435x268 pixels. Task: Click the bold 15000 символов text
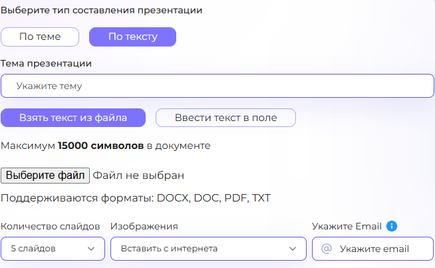point(100,145)
